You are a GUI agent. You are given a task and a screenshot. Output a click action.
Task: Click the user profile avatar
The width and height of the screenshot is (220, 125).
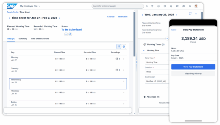point(196,6)
